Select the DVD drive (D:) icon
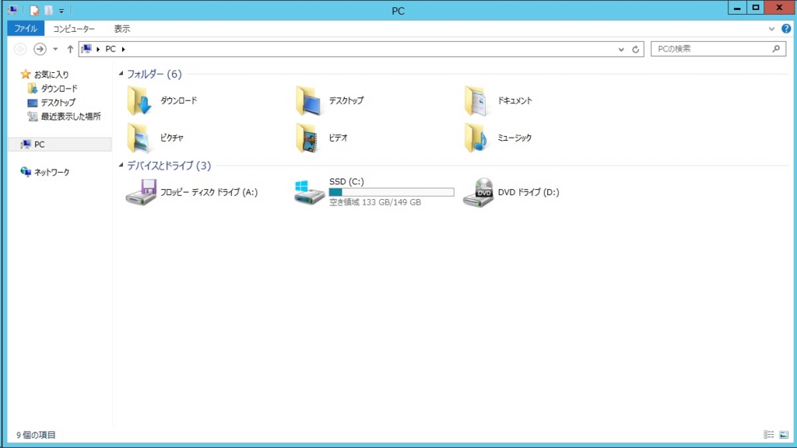 tap(478, 193)
